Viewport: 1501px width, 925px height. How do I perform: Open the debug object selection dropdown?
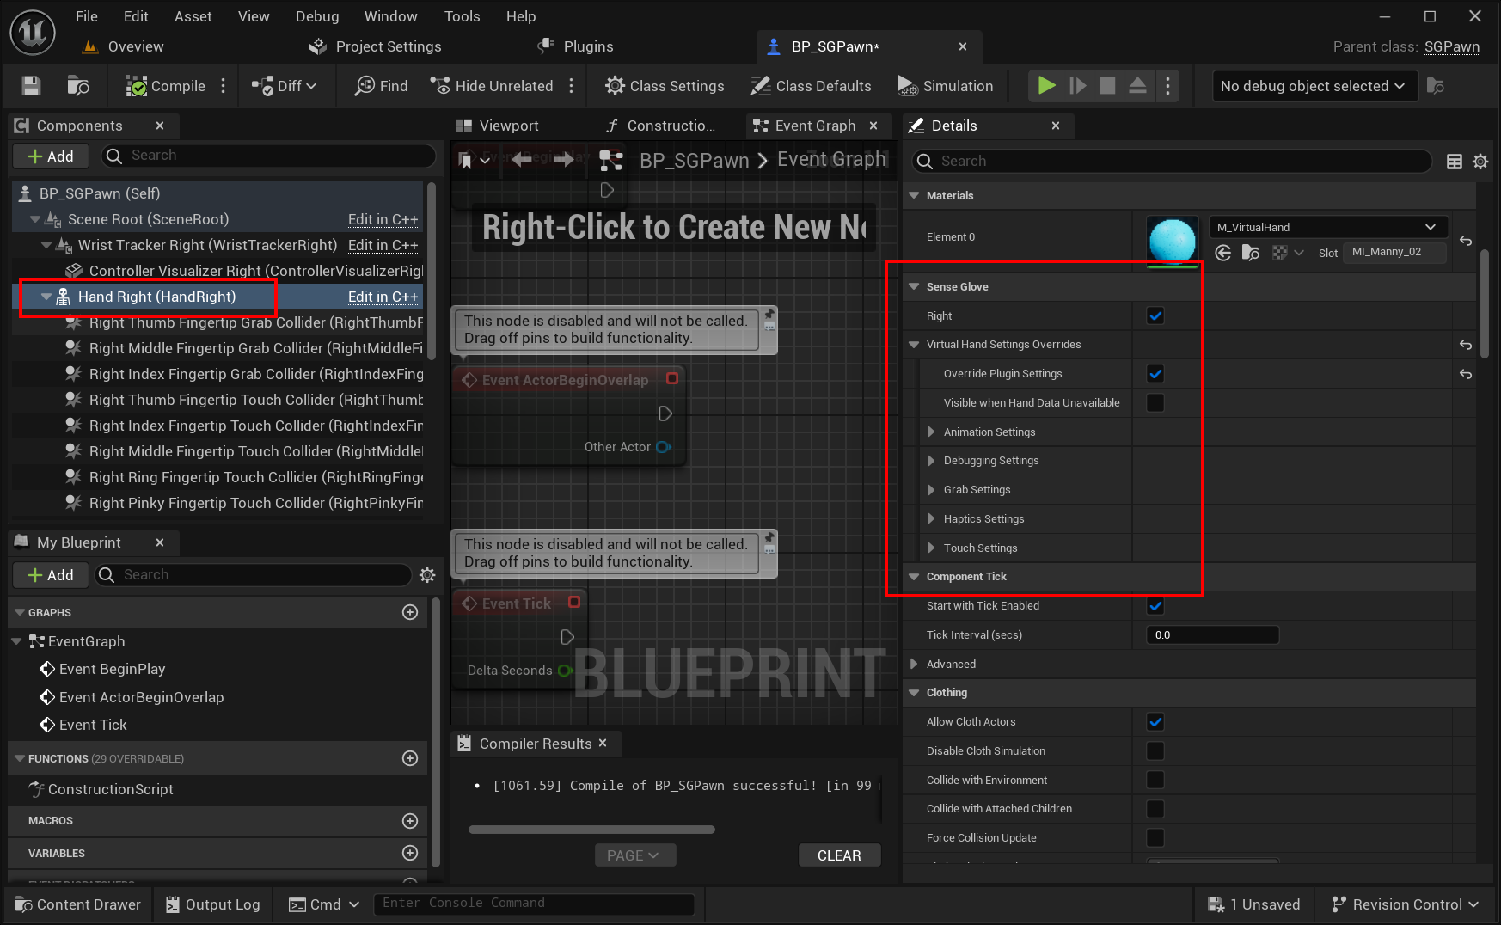point(1314,86)
